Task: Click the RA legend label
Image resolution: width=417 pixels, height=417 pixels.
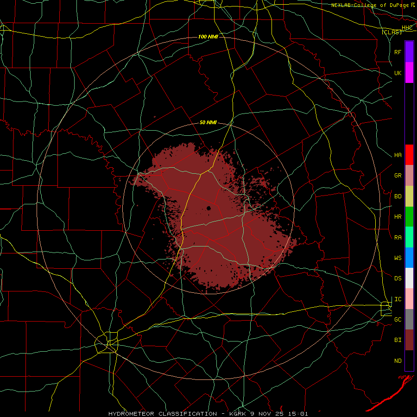Action: [398, 238]
